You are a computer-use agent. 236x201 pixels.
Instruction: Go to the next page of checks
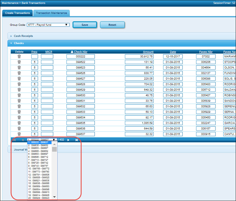point(68,140)
